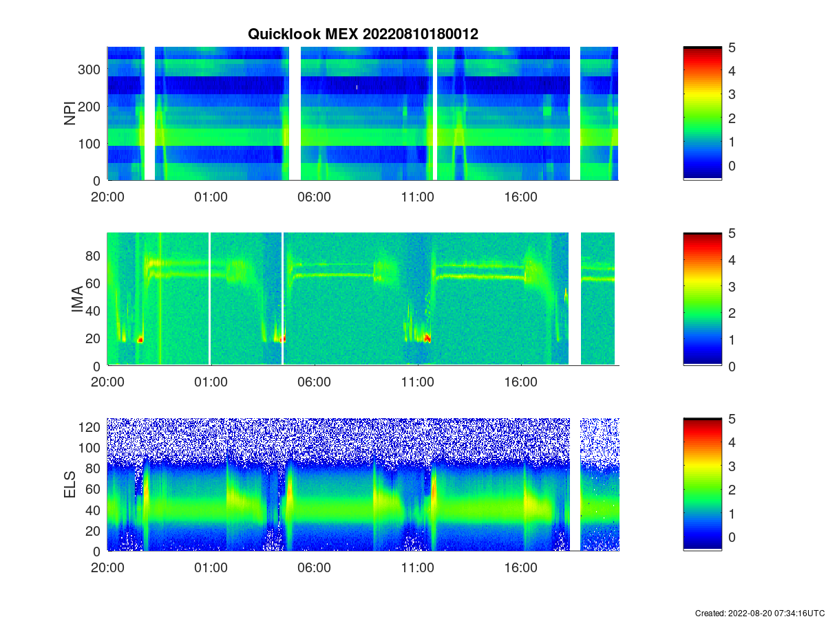The image size is (826, 619).
Task: Click the 2 label on IMA colorbar
Action: pyautogui.click(x=733, y=313)
